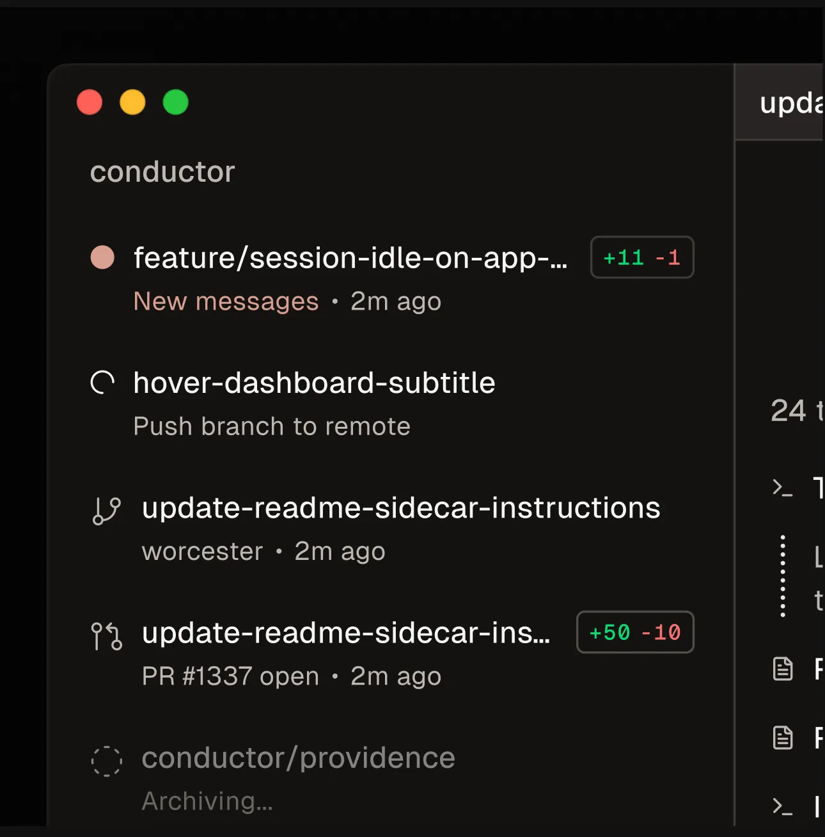
Task: Open the +11 -1 diff badge
Action: [642, 257]
